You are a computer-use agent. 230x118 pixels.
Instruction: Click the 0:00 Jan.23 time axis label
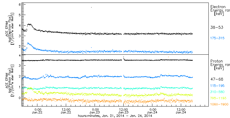tap(95, 111)
